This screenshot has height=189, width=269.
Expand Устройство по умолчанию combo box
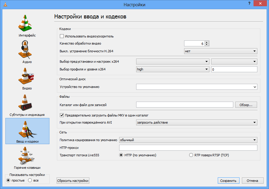click(197, 87)
